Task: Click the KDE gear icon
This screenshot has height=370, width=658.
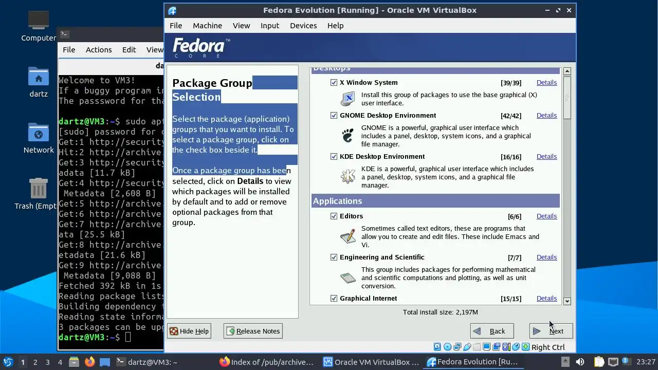Action: tap(348, 176)
